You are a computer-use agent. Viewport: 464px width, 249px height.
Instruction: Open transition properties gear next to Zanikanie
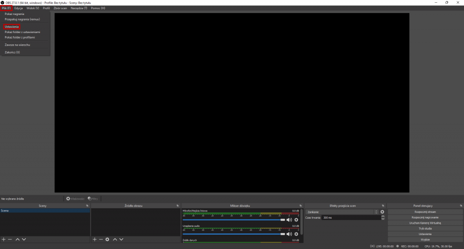[382, 212]
